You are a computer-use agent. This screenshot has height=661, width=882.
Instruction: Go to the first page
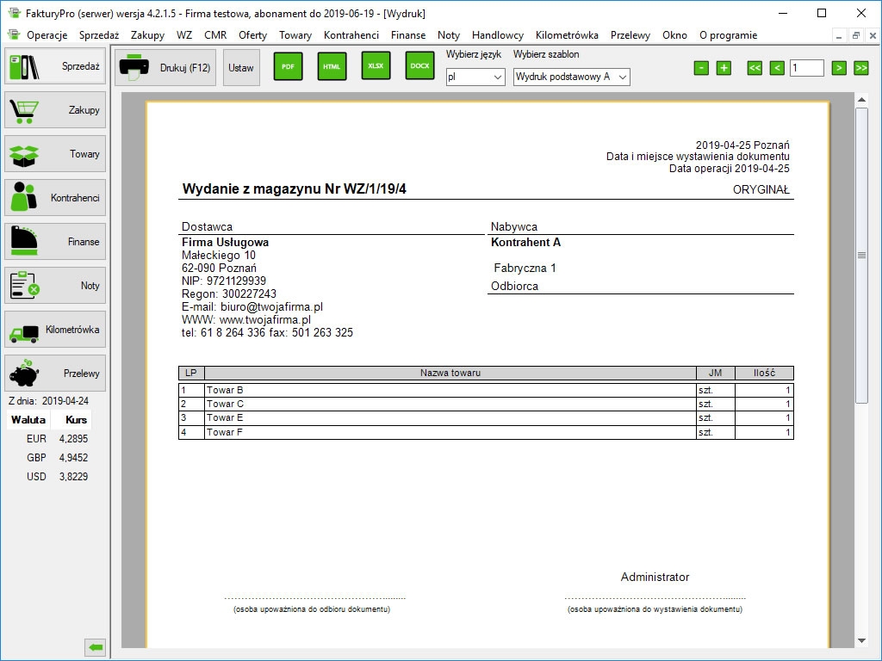[755, 68]
